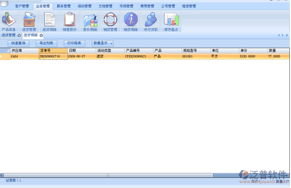Click the 打印报表 button

[74, 43]
